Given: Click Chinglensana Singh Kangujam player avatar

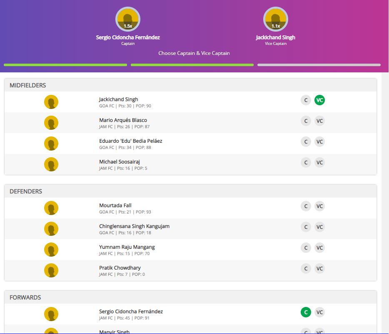Looking at the screenshot, I should [x=51, y=229].
